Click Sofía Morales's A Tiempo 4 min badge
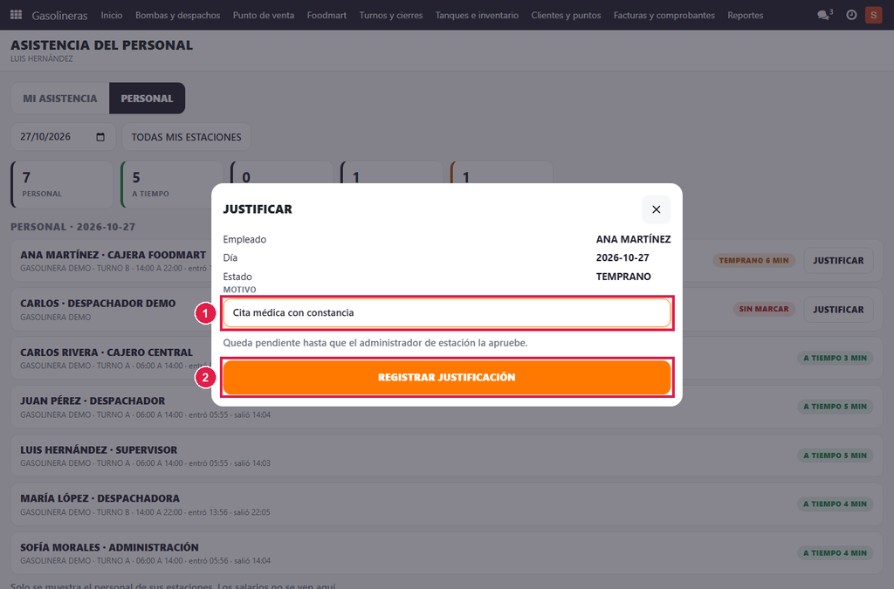The height and width of the screenshot is (589, 894). [835, 552]
